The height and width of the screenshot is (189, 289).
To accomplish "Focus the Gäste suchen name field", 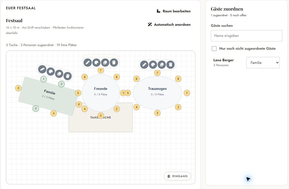I will pyautogui.click(x=246, y=36).
